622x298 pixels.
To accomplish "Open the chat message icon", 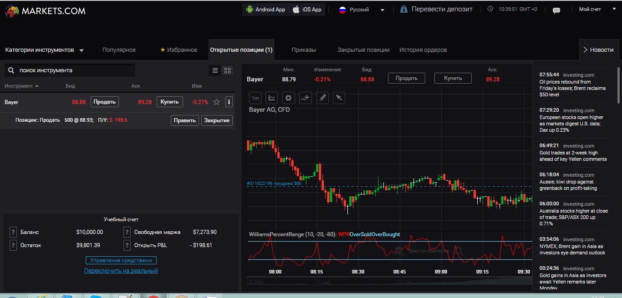I will (x=556, y=10).
